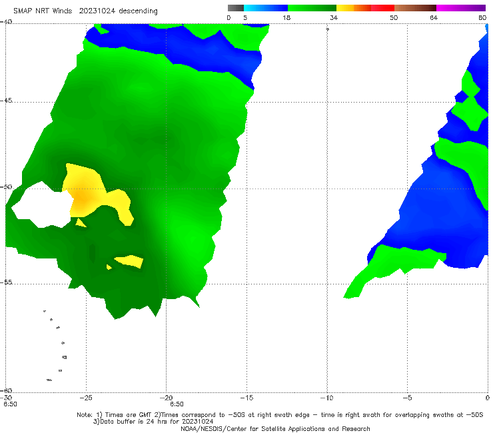Click the '-30' longitude axis label
The image size is (493, 433).
pyautogui.click(x=6, y=398)
